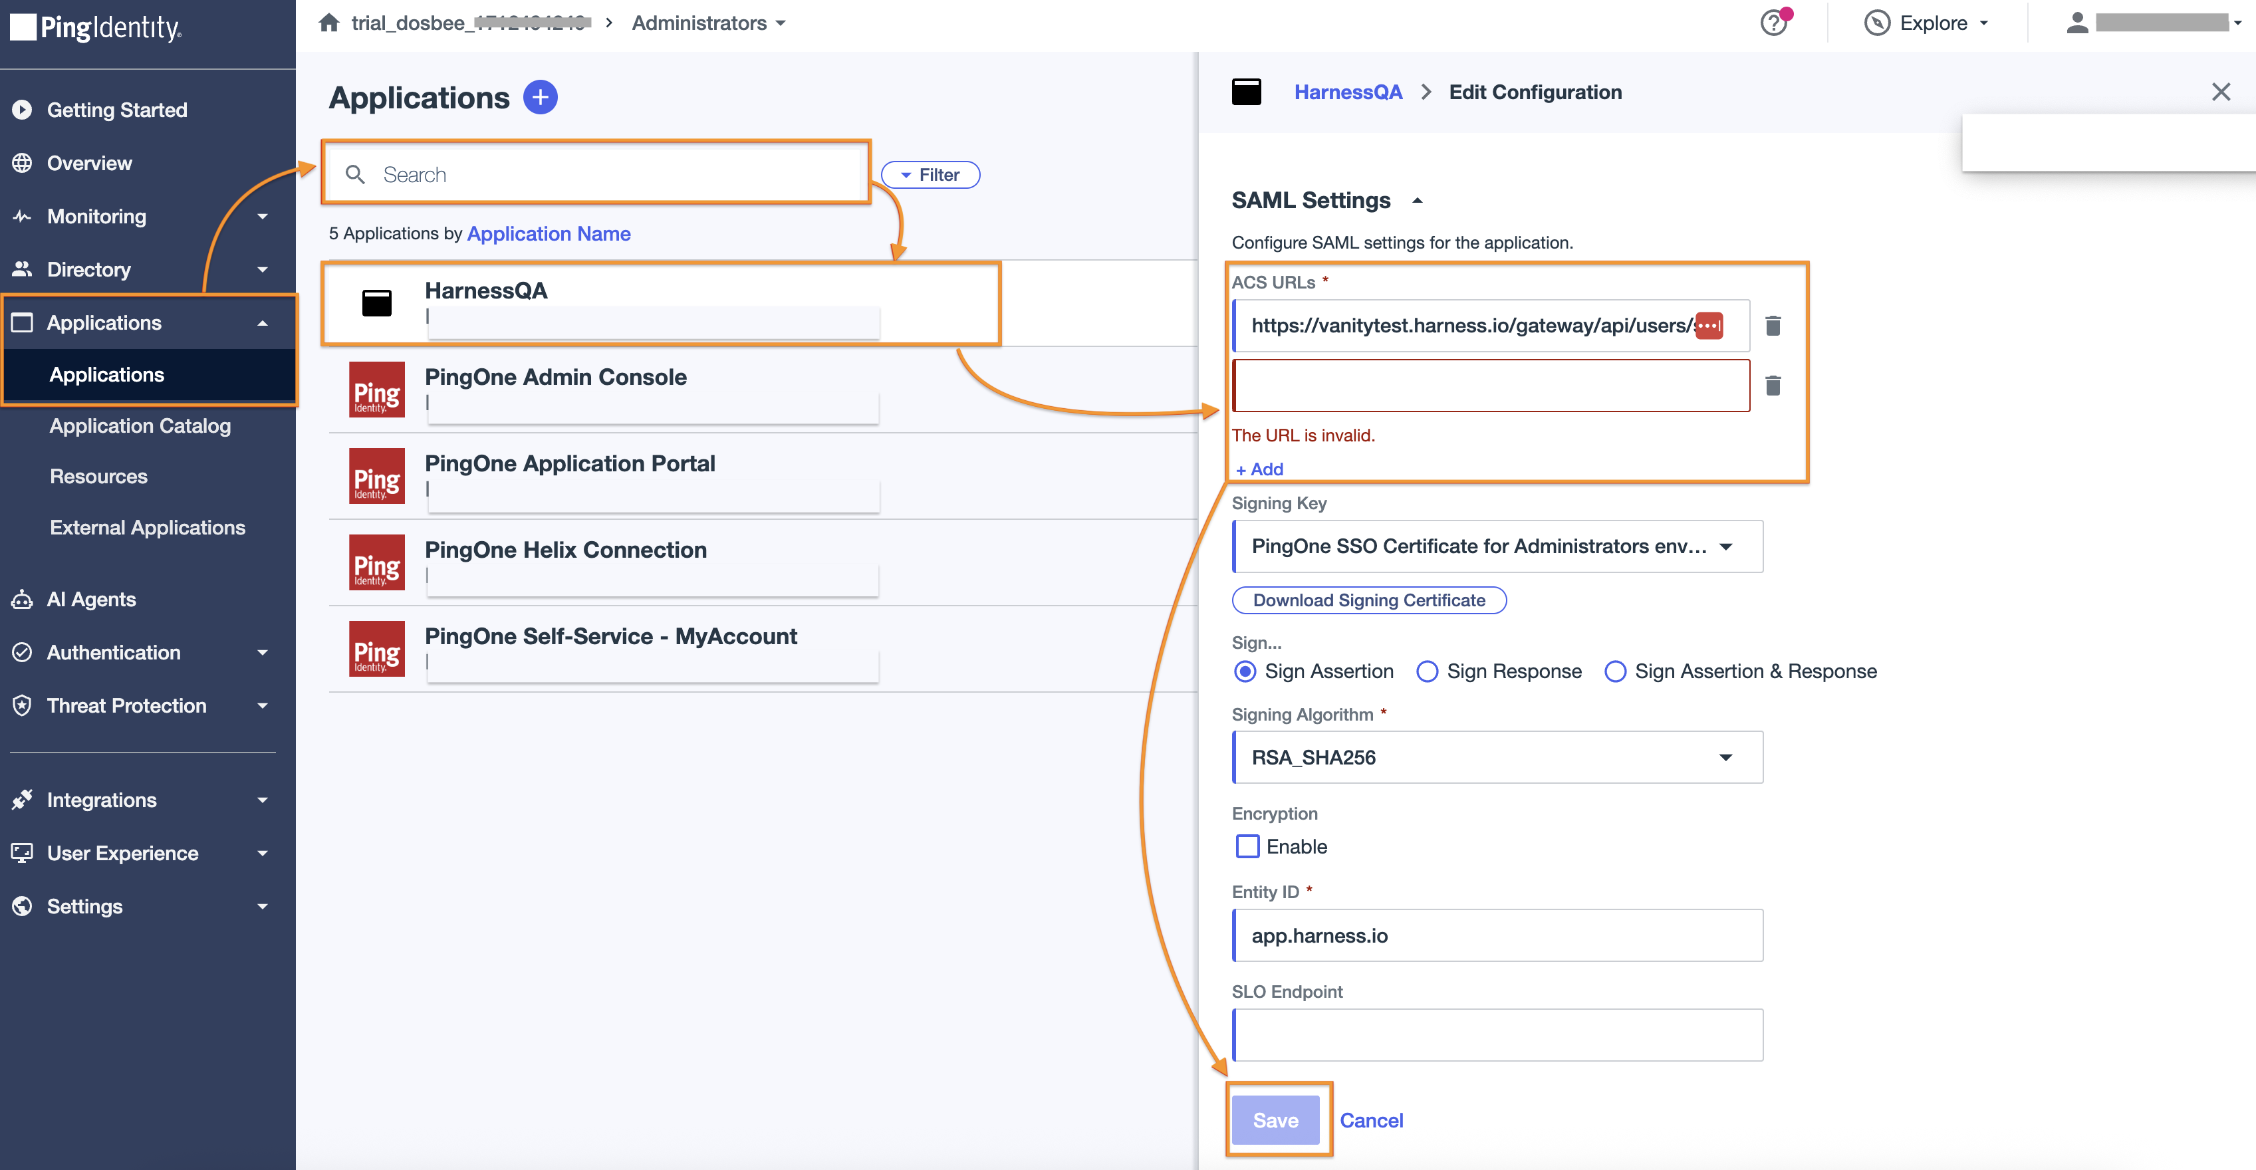
Task: Open the Filter dropdown
Action: pos(930,174)
